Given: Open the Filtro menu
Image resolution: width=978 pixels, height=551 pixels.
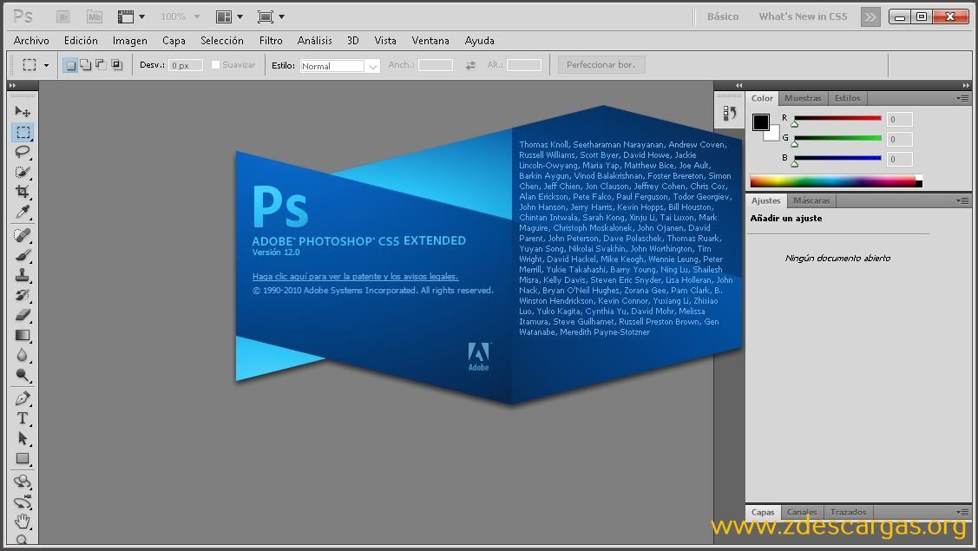Looking at the screenshot, I should click(x=271, y=41).
